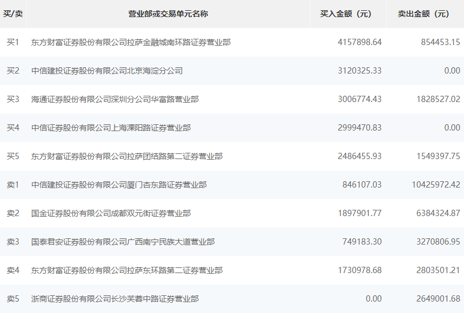
Task: Click buy amount 4157898.64
Action: pos(360,42)
